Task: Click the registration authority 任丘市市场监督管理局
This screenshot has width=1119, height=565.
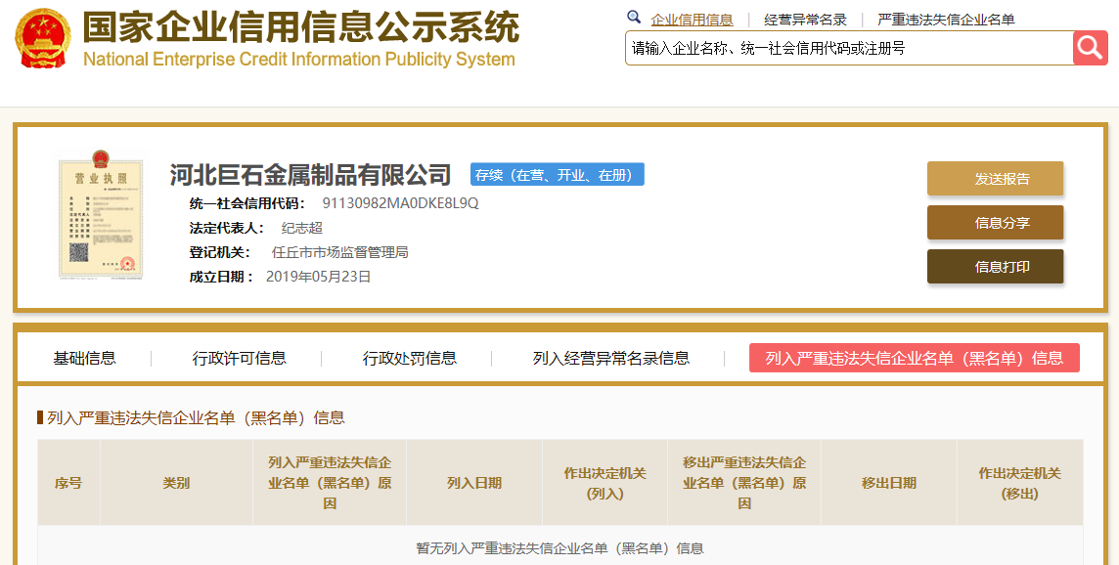Action: coord(339,252)
